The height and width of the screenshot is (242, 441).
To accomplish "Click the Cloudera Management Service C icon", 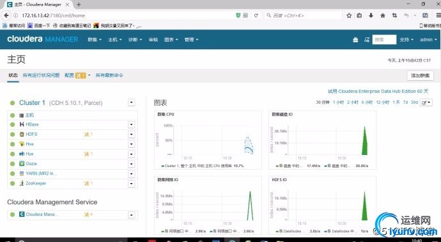I will tap(22, 214).
